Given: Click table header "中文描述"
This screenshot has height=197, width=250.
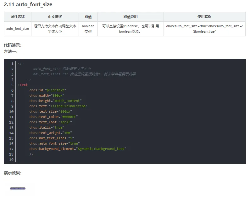Looking at the screenshot, I should (55, 17).
